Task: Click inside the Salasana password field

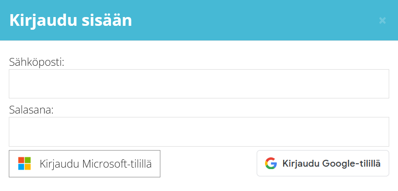Action: 199,132
